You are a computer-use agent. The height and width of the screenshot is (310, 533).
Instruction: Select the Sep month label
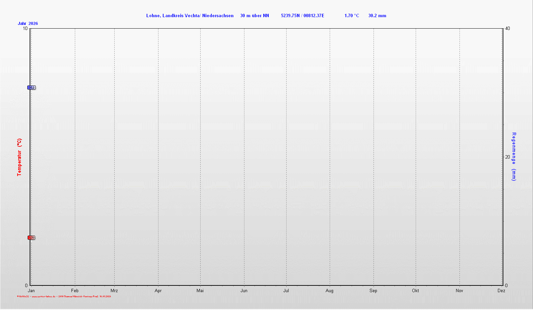pos(374,290)
